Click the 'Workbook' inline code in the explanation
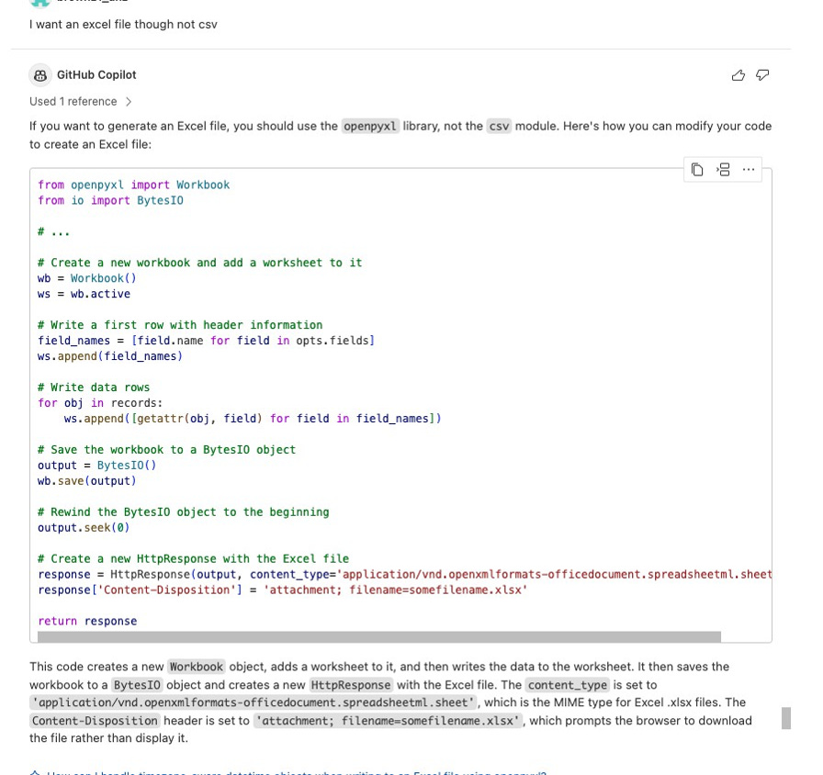 (197, 667)
